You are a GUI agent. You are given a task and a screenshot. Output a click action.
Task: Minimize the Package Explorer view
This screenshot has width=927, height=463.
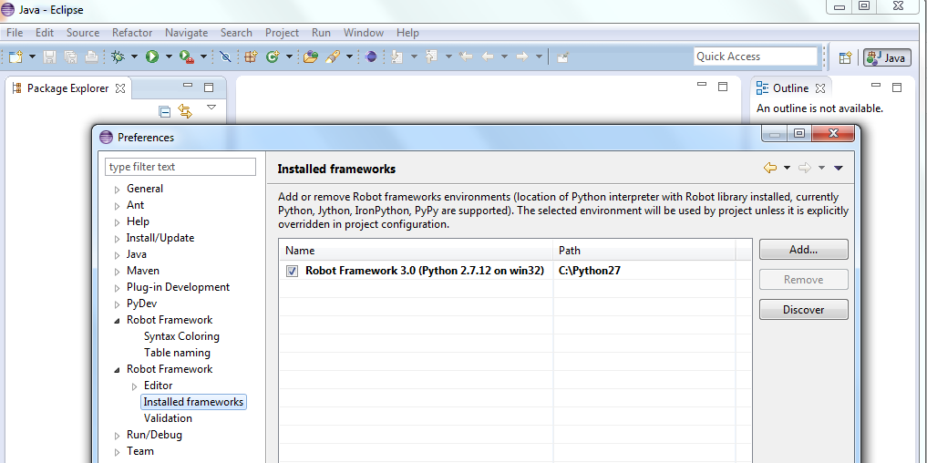[x=188, y=86]
